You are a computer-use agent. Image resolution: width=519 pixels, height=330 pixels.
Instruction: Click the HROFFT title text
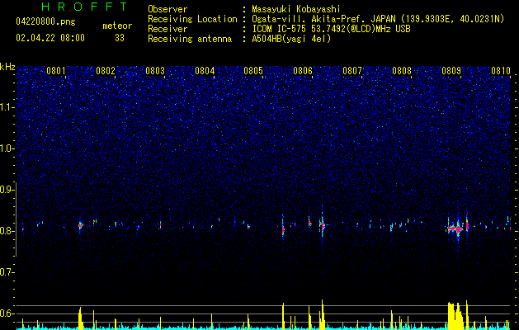(84, 7)
